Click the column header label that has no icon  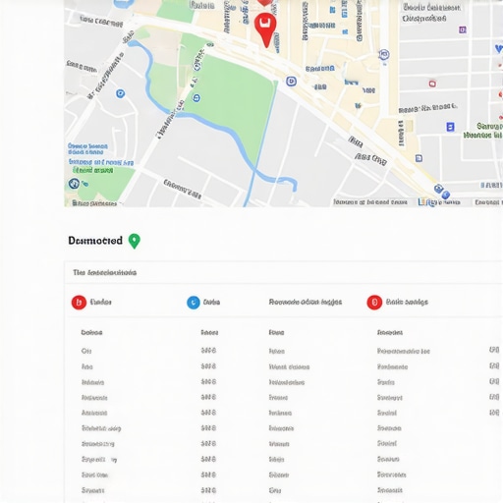306,302
